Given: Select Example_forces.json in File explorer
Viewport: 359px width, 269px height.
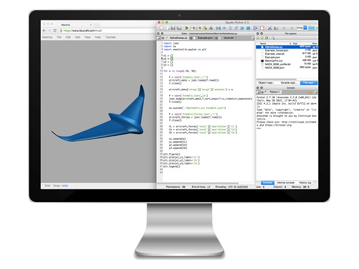Looking at the screenshot, I should 287,50.
